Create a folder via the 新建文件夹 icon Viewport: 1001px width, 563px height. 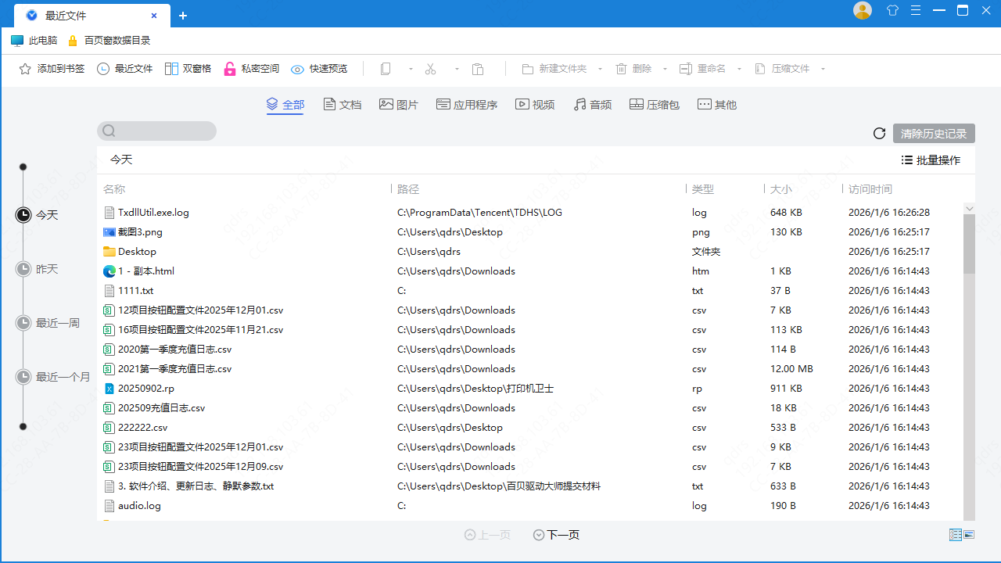[x=528, y=69]
